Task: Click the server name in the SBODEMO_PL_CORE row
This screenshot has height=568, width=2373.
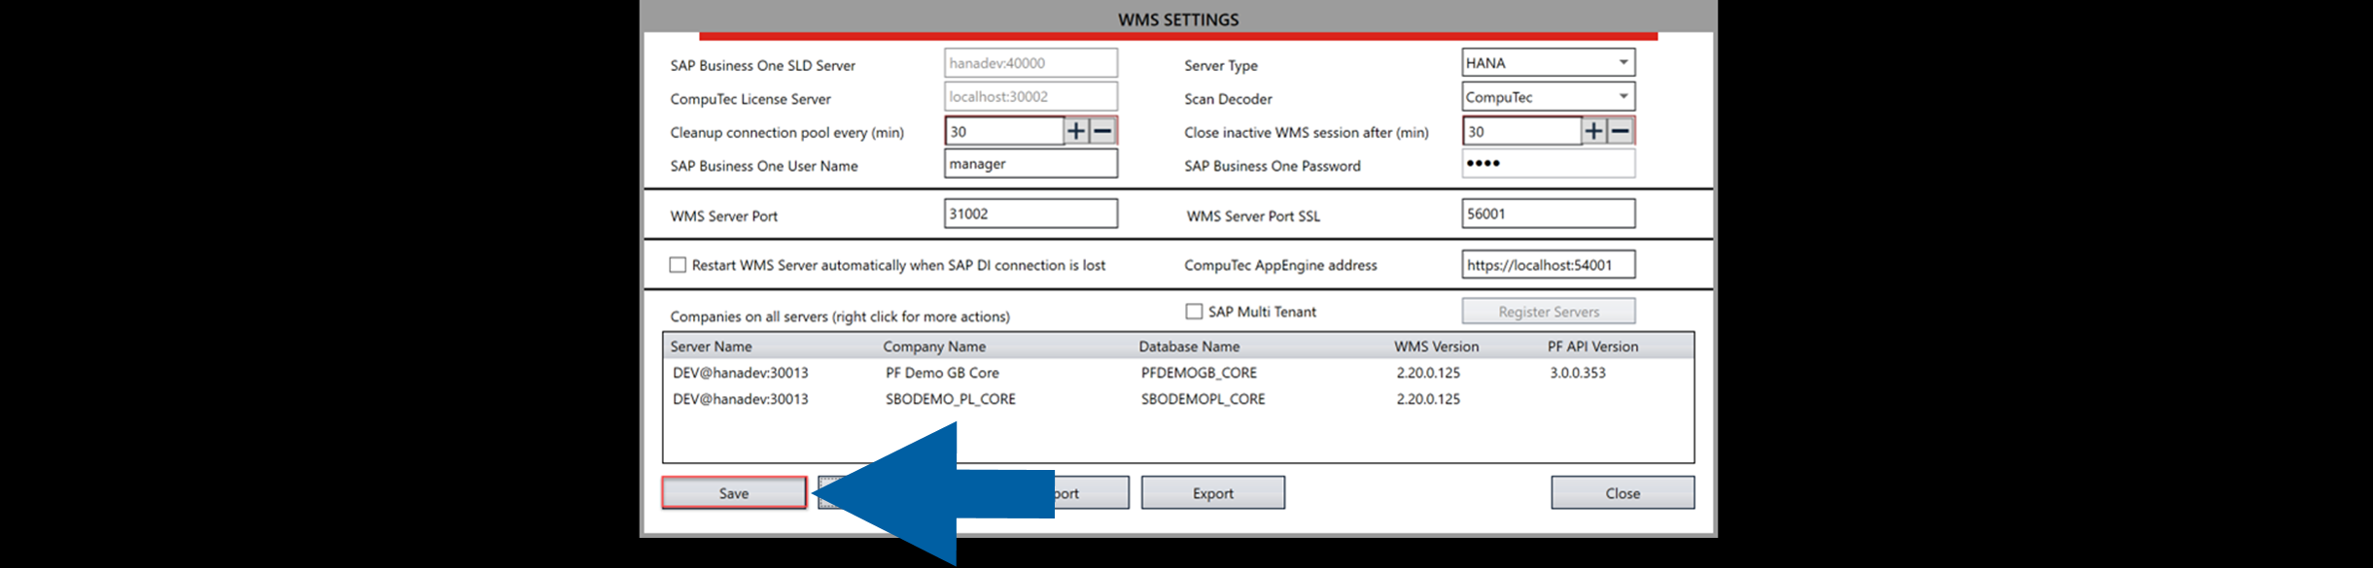Action: [x=740, y=399]
